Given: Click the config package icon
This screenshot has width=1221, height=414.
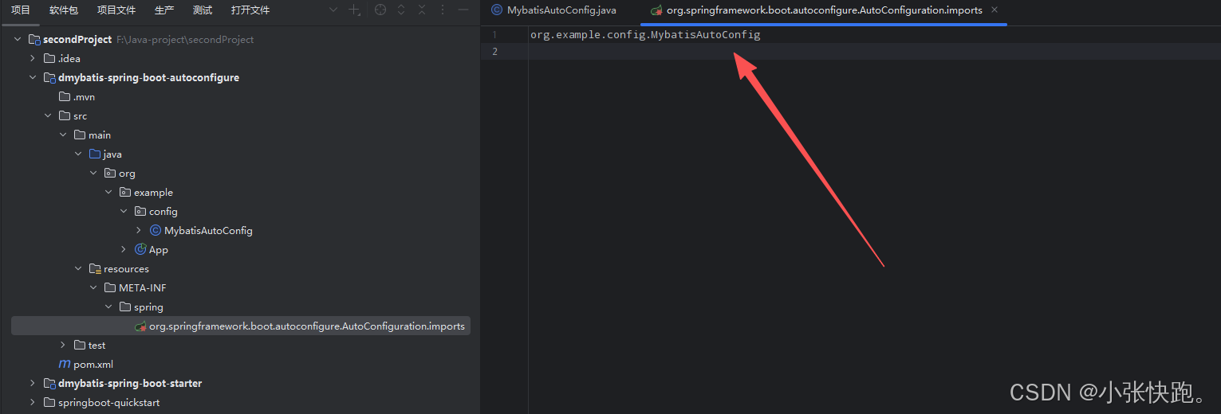Looking at the screenshot, I should (140, 211).
